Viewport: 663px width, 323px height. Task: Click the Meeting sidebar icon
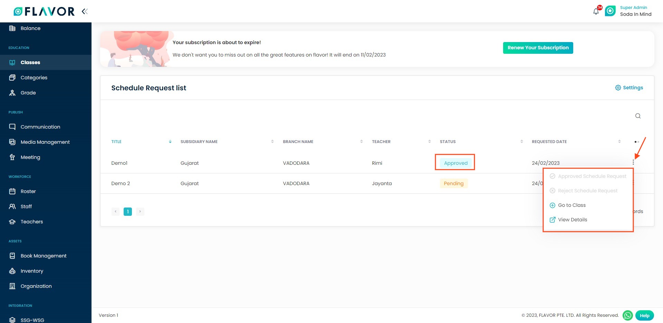tap(12, 157)
